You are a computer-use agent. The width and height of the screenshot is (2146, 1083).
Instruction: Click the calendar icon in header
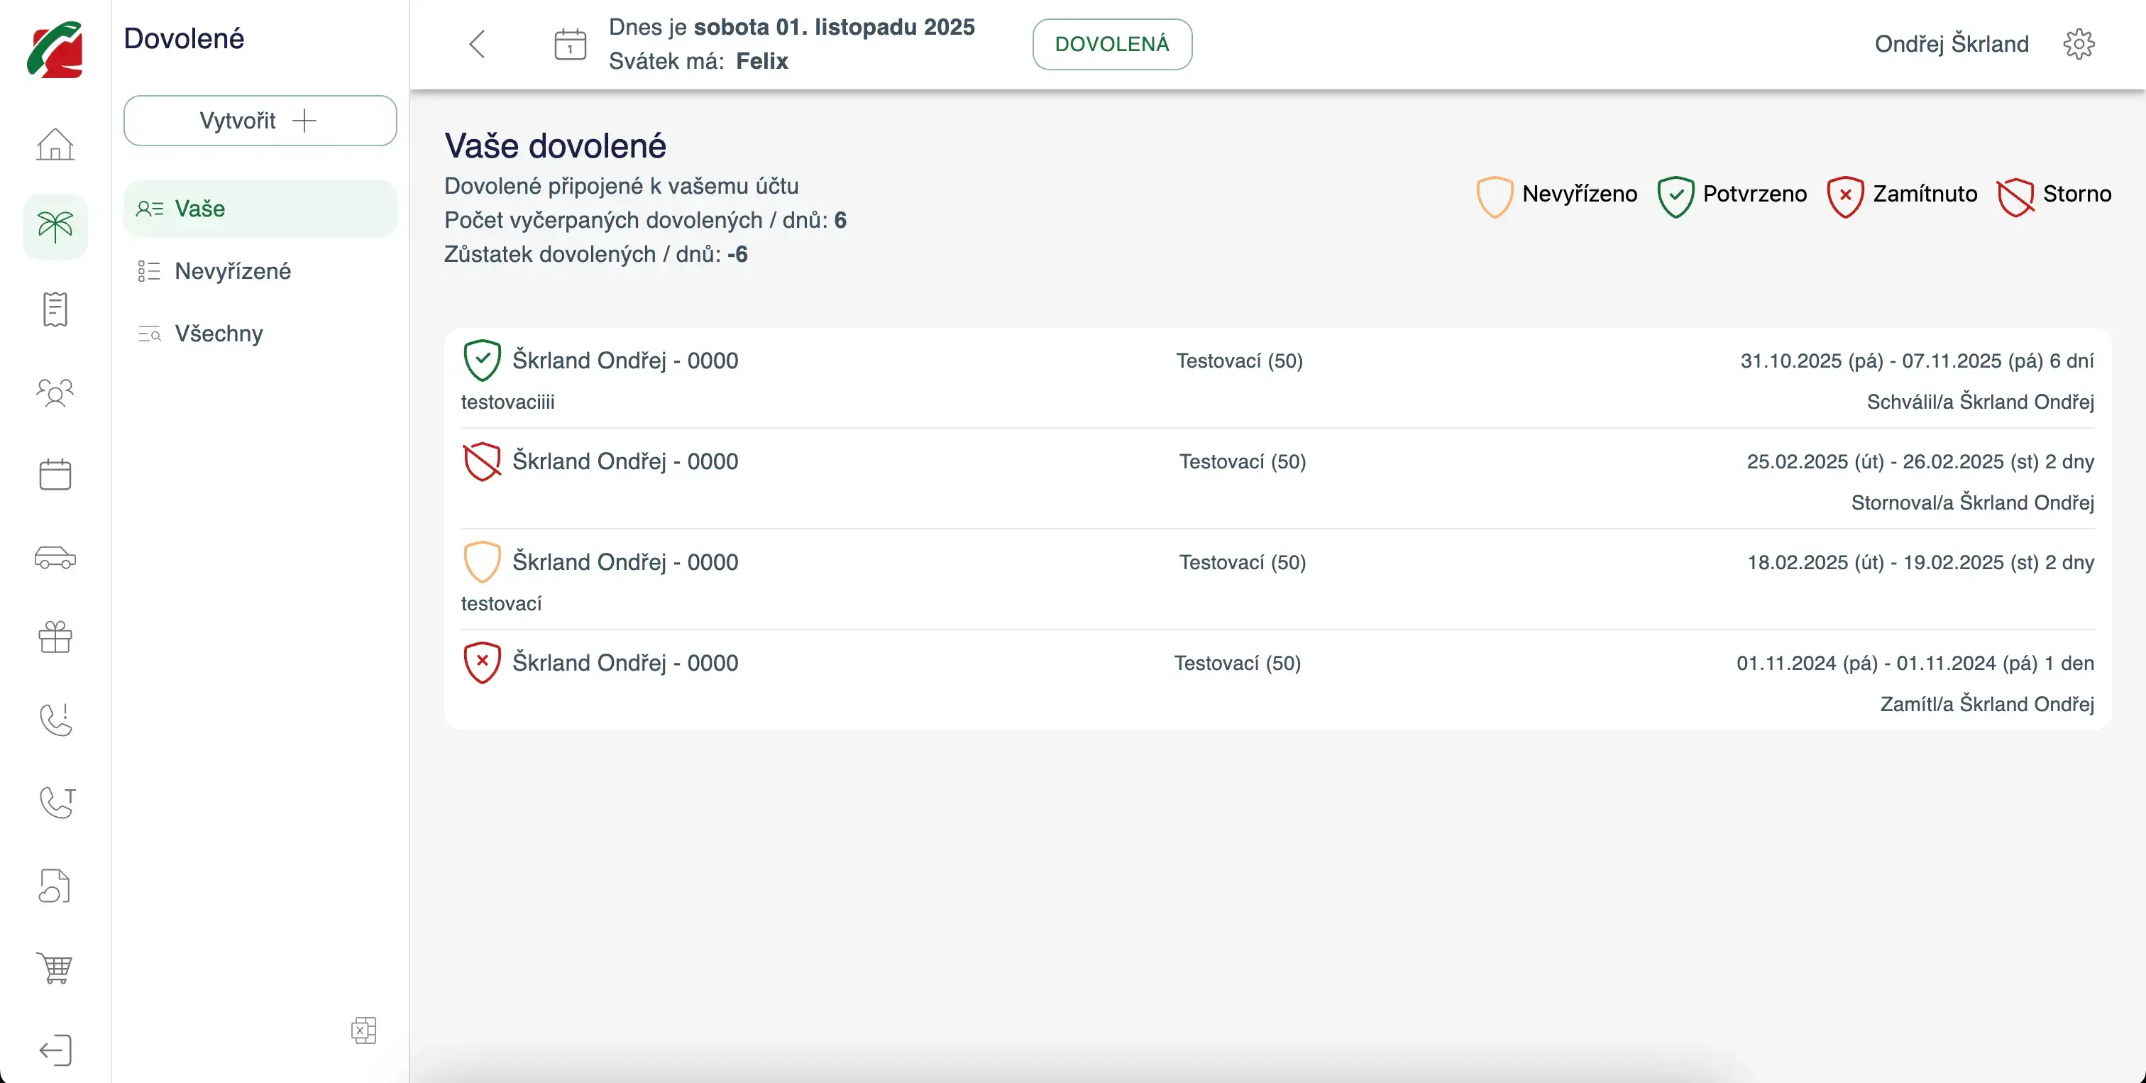click(x=571, y=44)
